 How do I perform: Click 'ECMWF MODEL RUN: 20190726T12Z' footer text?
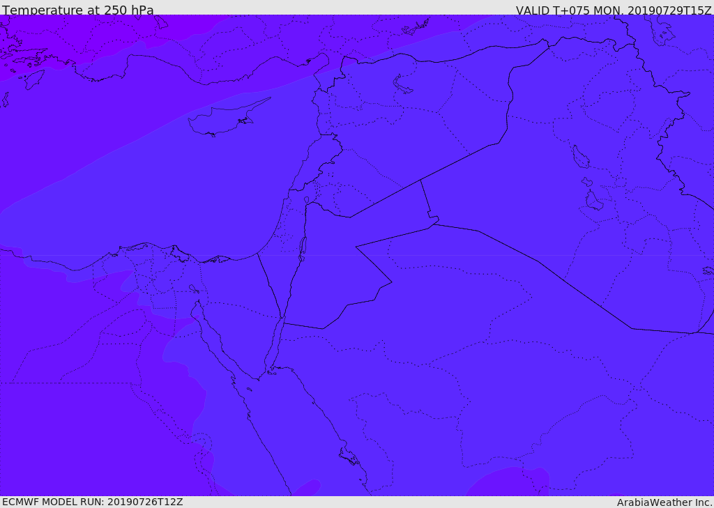point(93,502)
